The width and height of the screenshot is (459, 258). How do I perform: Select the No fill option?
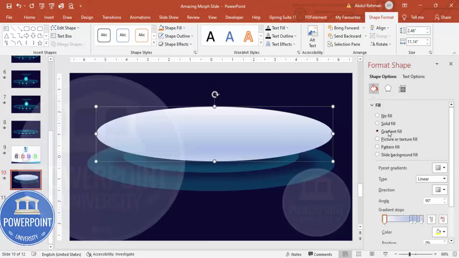click(384, 116)
